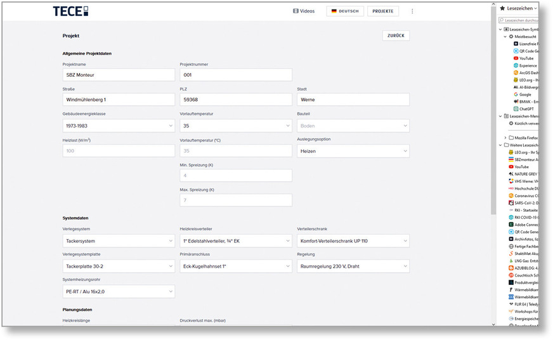The height and width of the screenshot is (340, 553).
Task: Open the Gebäudeenergieklasse dropdown
Action: (x=118, y=126)
